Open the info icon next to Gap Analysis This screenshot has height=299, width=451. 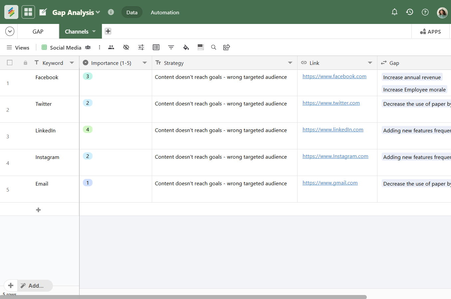click(x=111, y=12)
